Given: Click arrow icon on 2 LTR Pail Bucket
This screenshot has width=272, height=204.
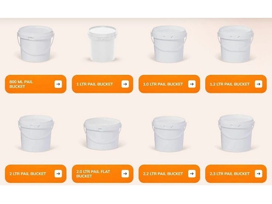Looking at the screenshot, I should click(x=58, y=174).
